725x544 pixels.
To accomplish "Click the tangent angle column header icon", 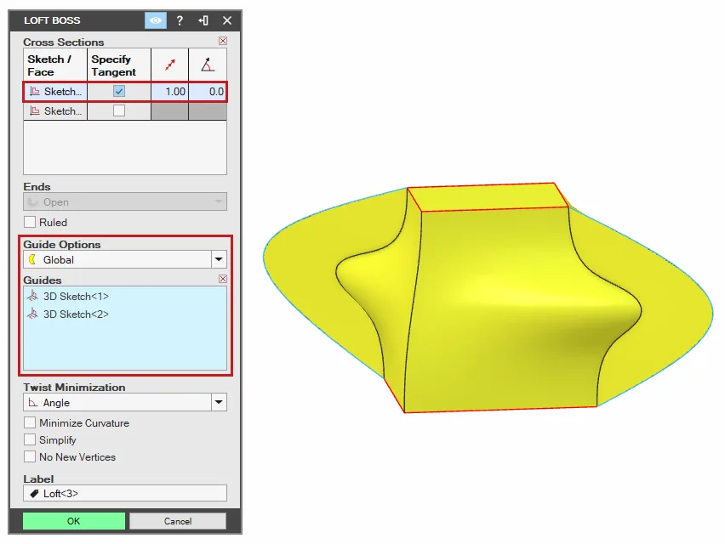I will tap(208, 65).
